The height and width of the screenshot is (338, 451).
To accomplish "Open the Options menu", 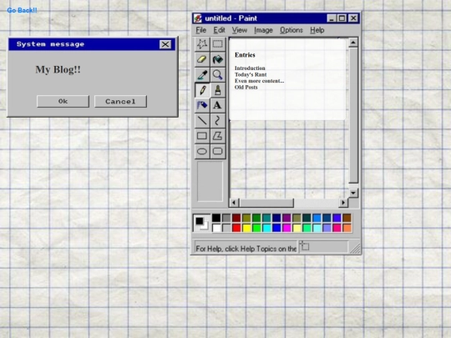I will 291,30.
